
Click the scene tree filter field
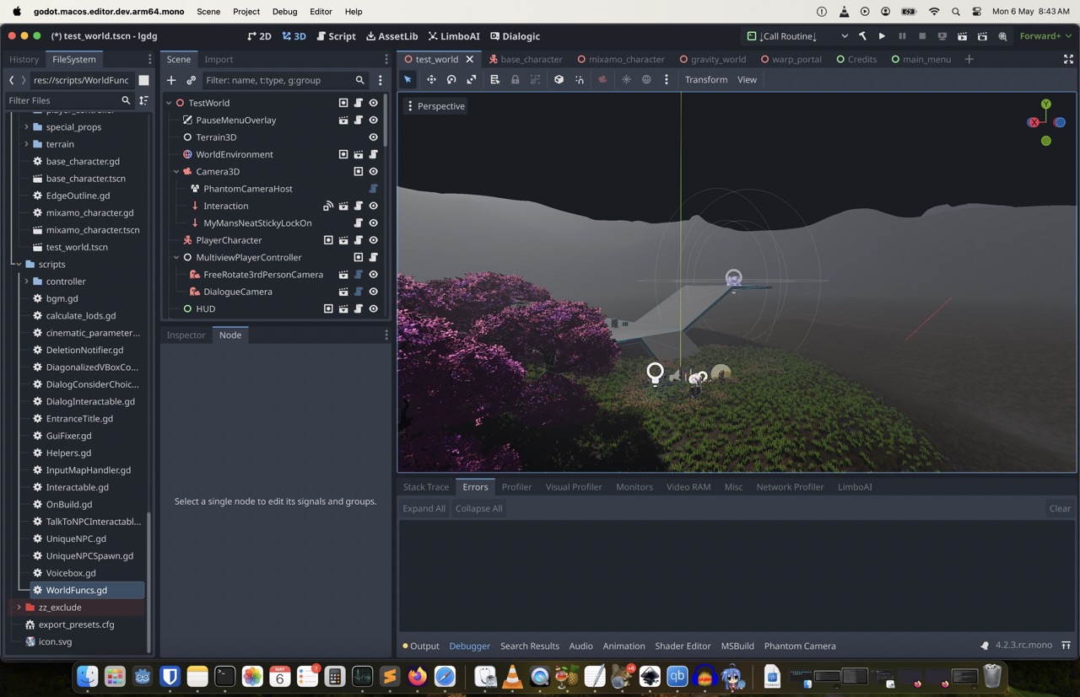tap(285, 80)
